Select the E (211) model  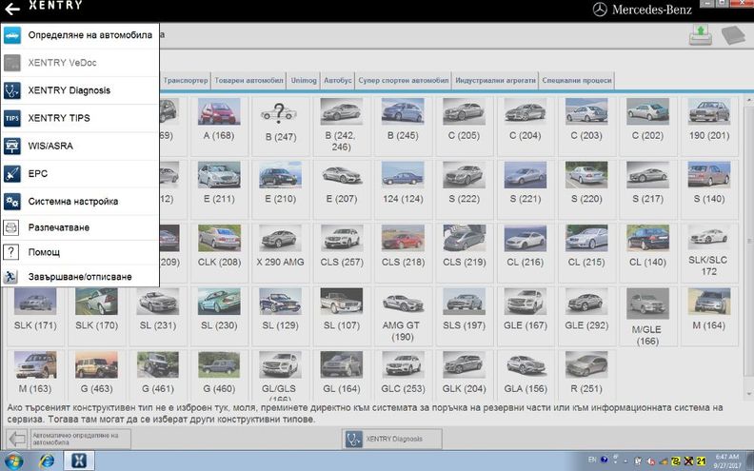click(x=219, y=188)
